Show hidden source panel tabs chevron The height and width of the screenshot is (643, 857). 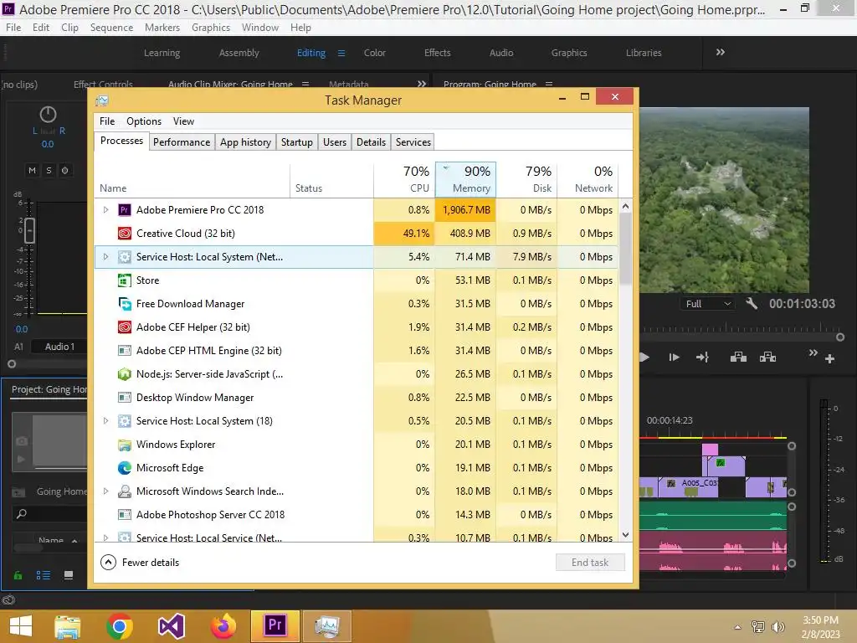pos(422,85)
